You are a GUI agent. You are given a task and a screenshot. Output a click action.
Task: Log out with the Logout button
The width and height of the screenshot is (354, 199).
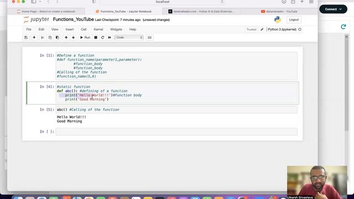point(294,20)
